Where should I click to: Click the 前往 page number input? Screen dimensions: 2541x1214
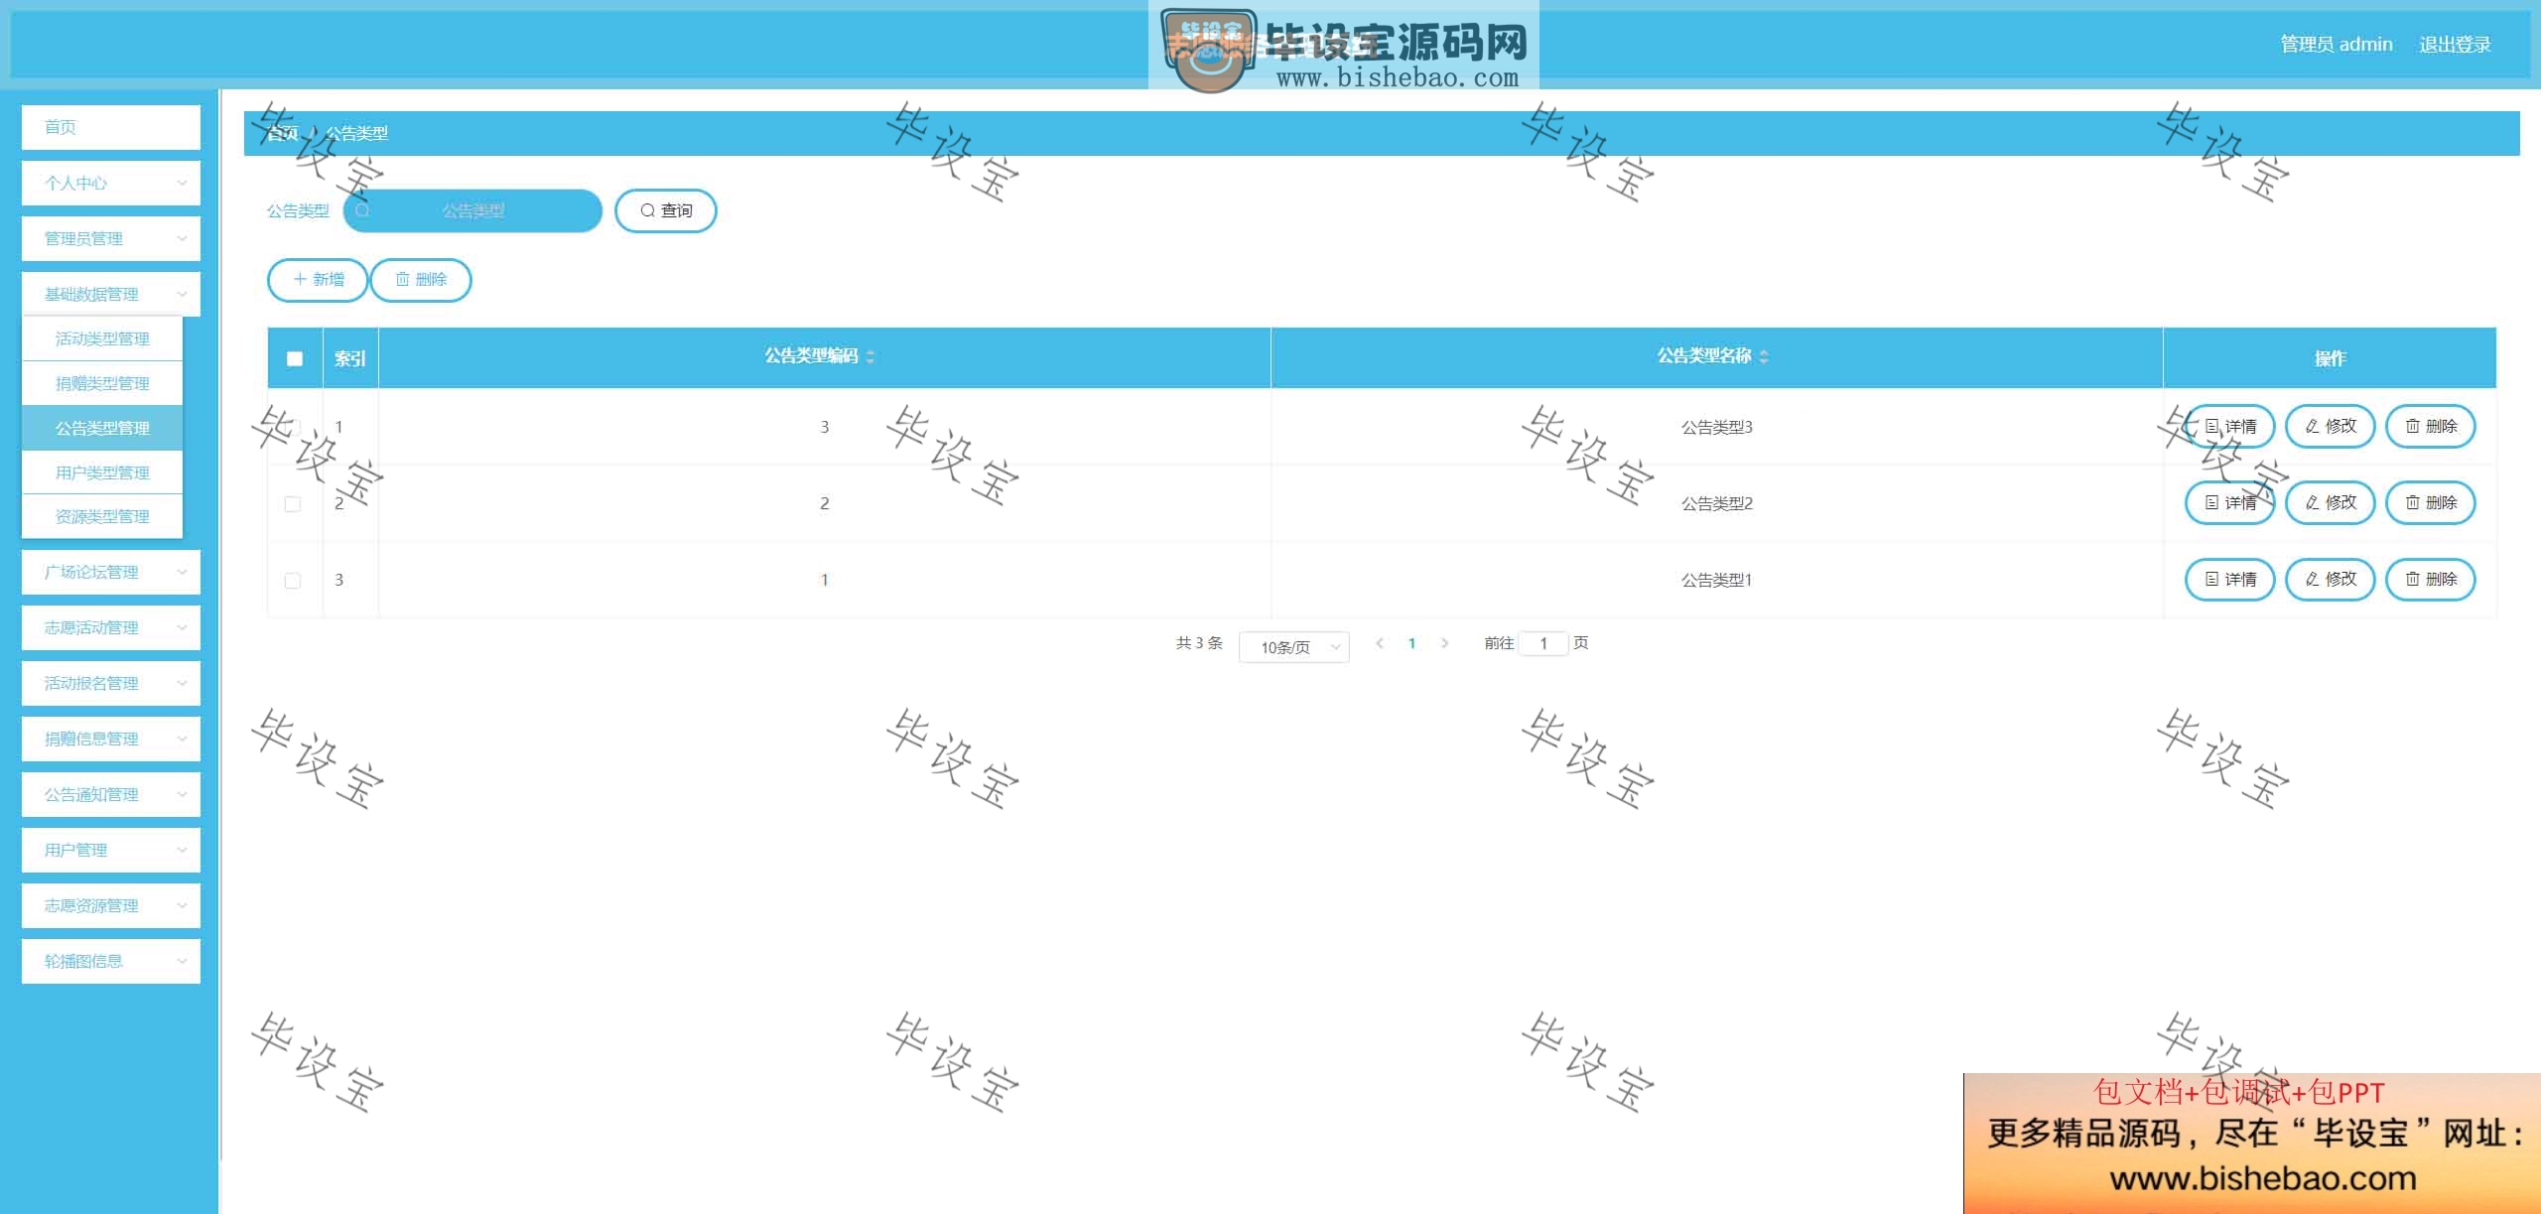click(x=1543, y=643)
